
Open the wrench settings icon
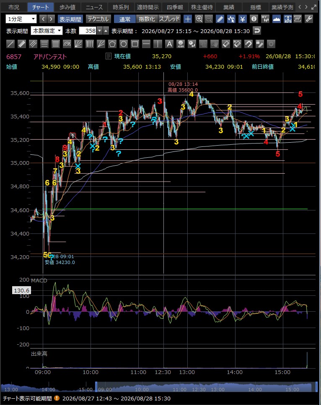coord(309,19)
